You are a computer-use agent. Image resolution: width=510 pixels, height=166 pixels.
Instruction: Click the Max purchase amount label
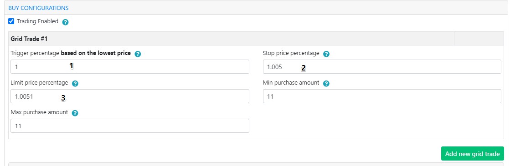pos(39,112)
